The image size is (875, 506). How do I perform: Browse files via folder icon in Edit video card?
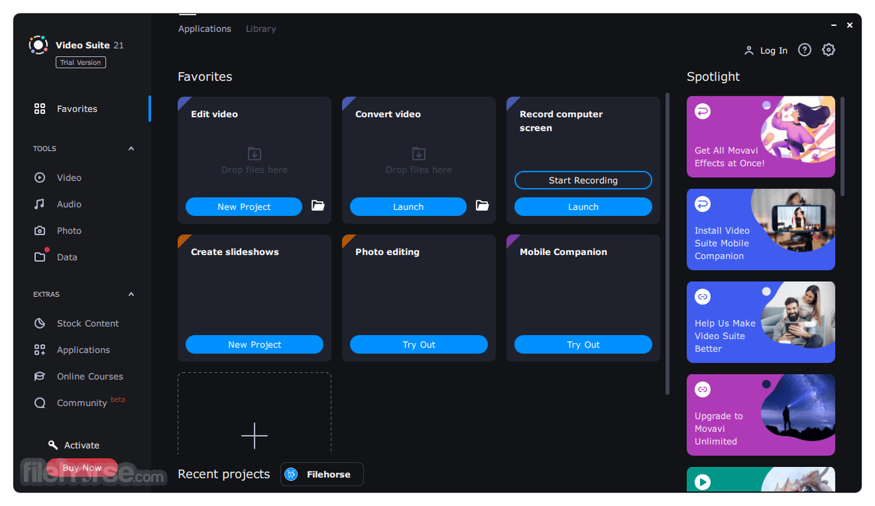317,205
